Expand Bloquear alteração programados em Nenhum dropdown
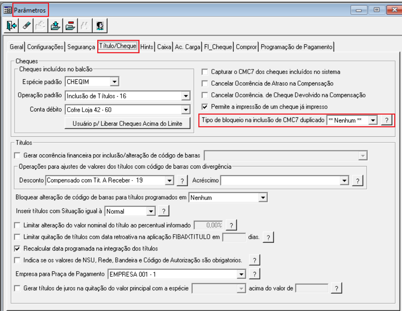This screenshot has height=311, width=402. coord(263,197)
